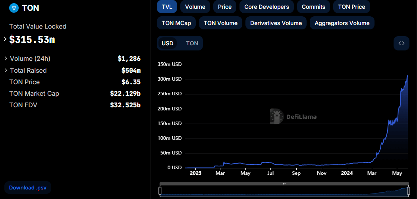Click the 150m USD axis label
This screenshot has width=417, height=199.
pos(170,124)
